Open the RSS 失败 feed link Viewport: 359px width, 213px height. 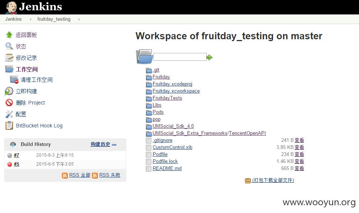click(x=110, y=175)
